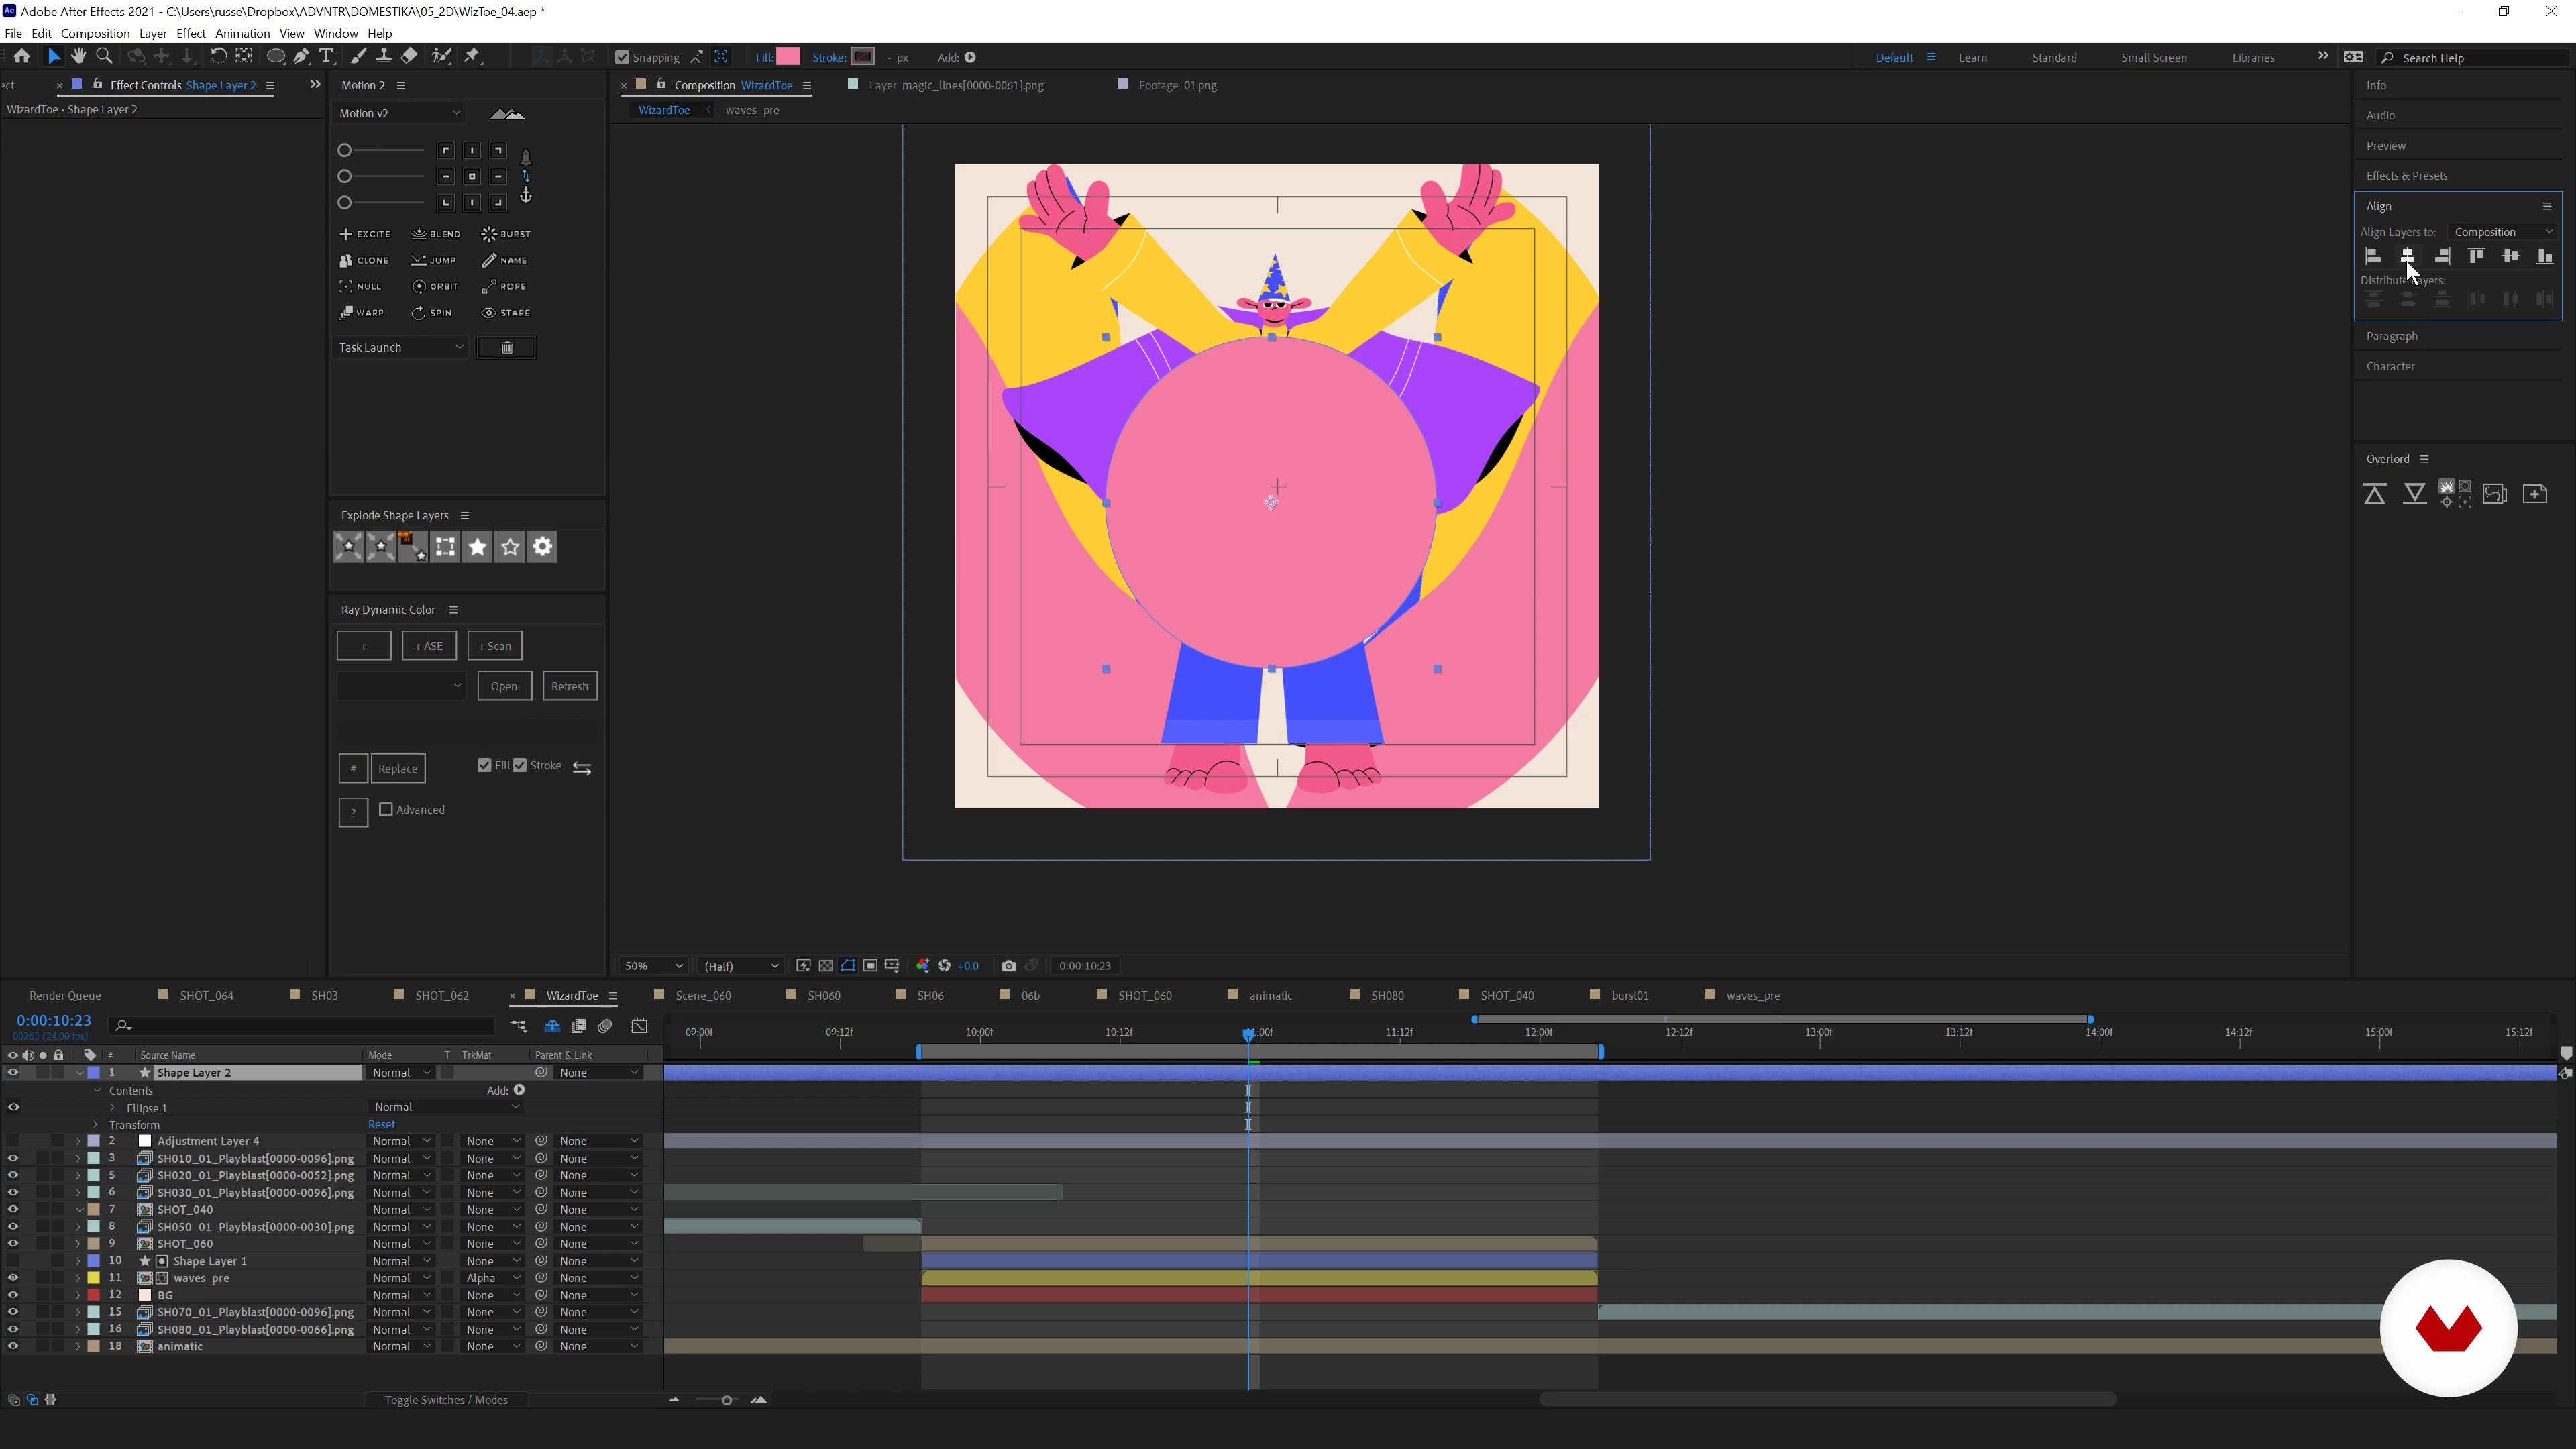Screen dimensions: 2576x1449
Task: Click the Clone tool in Motion 2
Action: [x=364, y=260]
